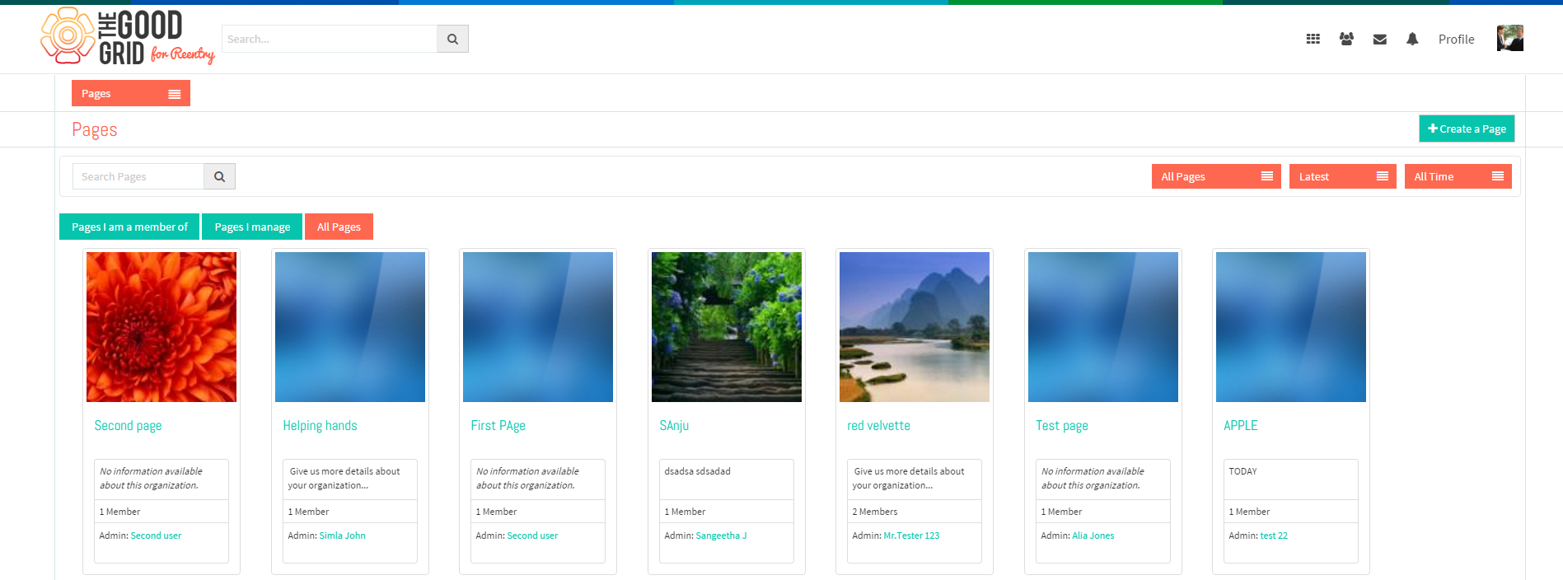Open the Test page title link
This screenshot has width=1563, height=580.
(x=1062, y=425)
